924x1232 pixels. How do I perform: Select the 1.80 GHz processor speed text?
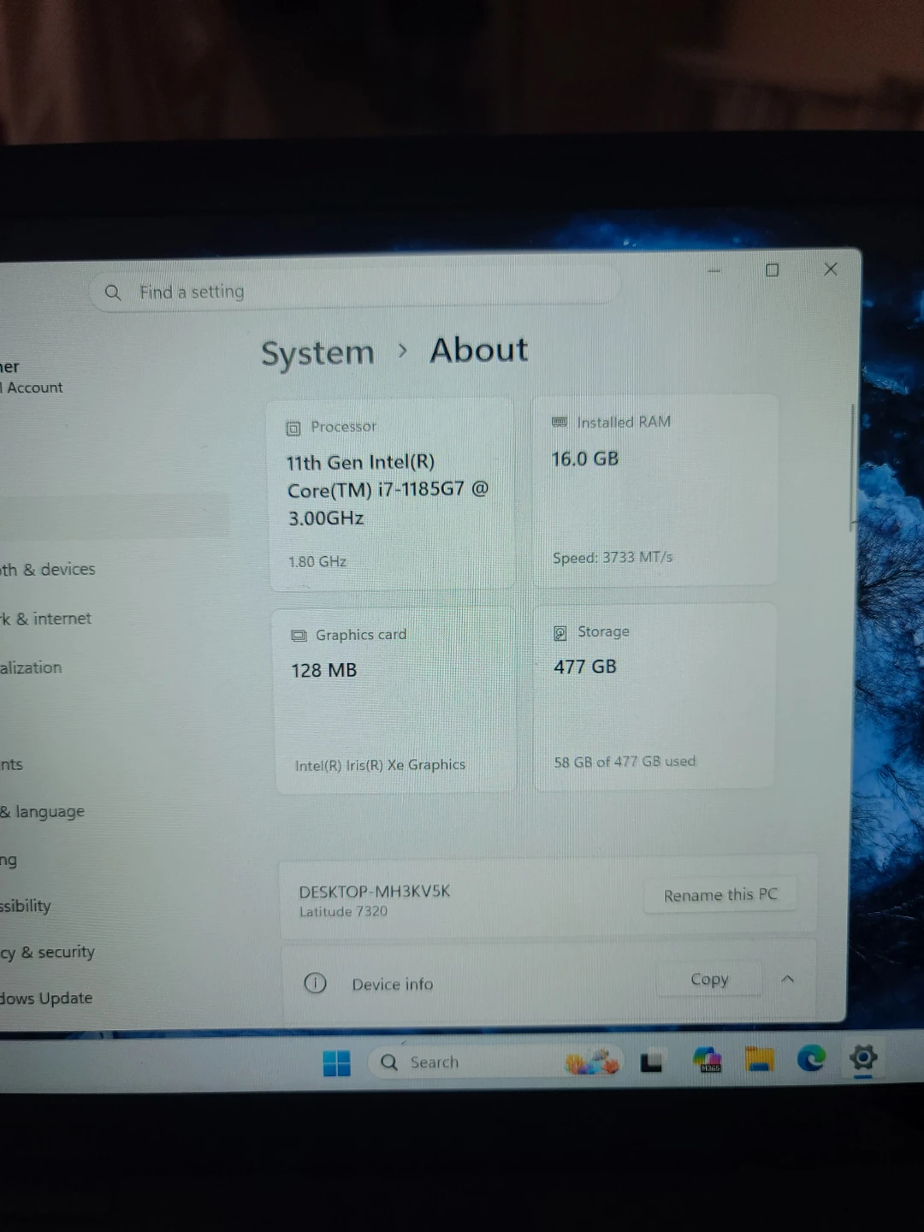(317, 561)
